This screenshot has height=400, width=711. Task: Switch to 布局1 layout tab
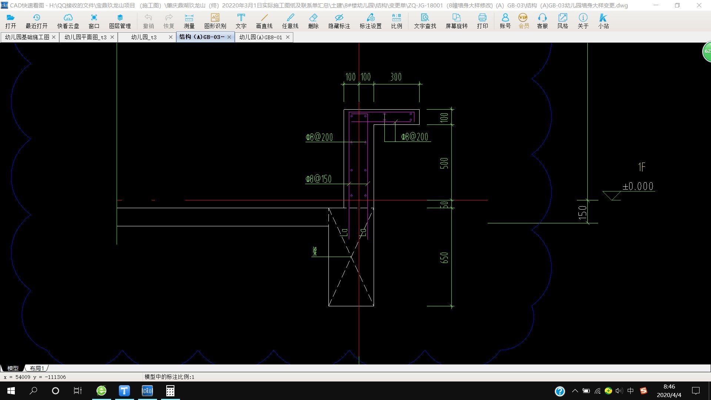coord(37,368)
